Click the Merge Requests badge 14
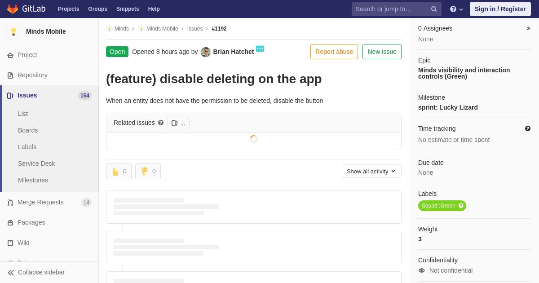539x283 pixels. tap(86, 203)
